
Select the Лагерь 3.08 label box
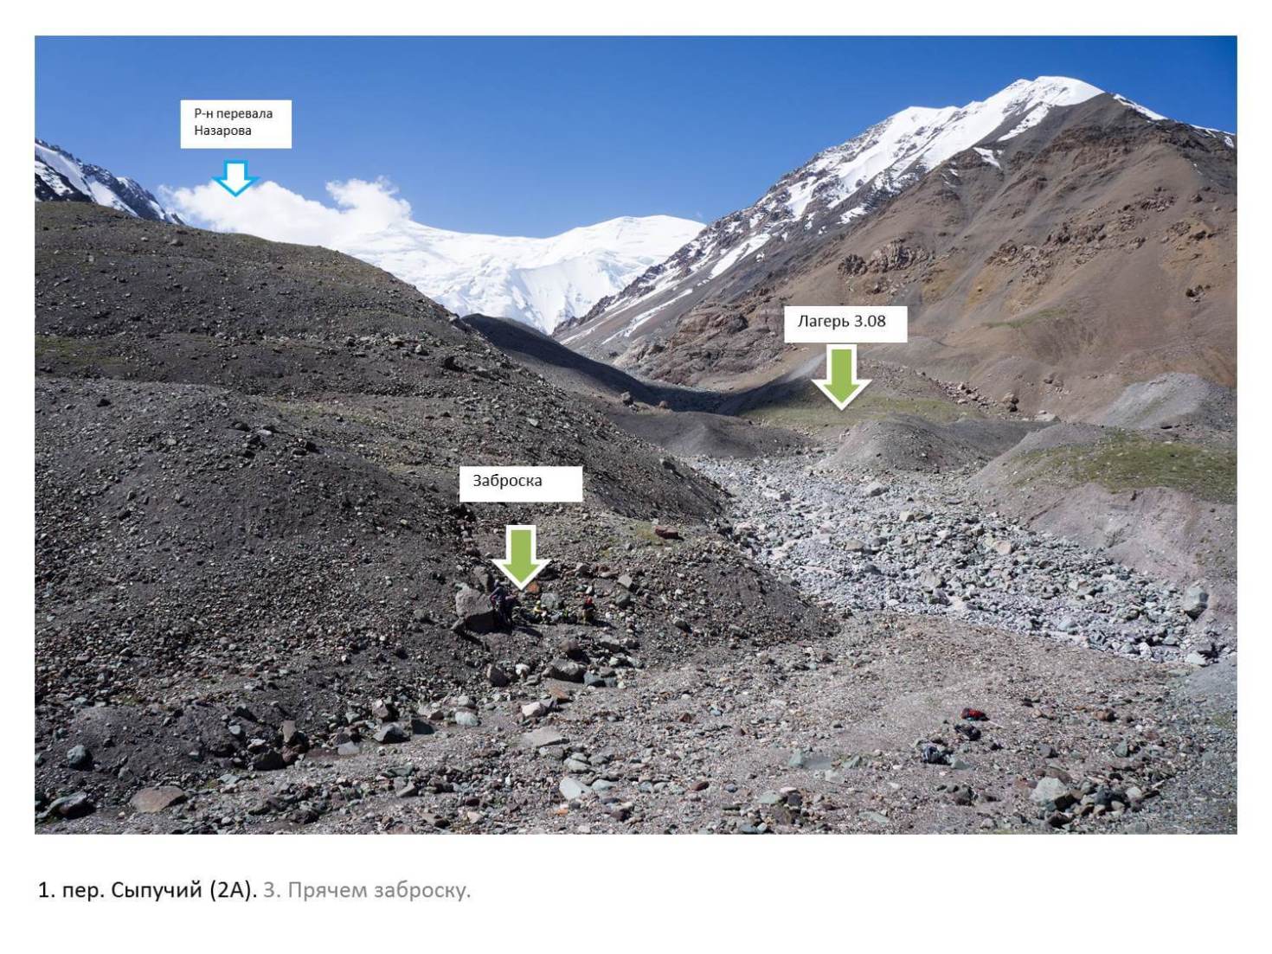pyautogui.click(x=845, y=323)
